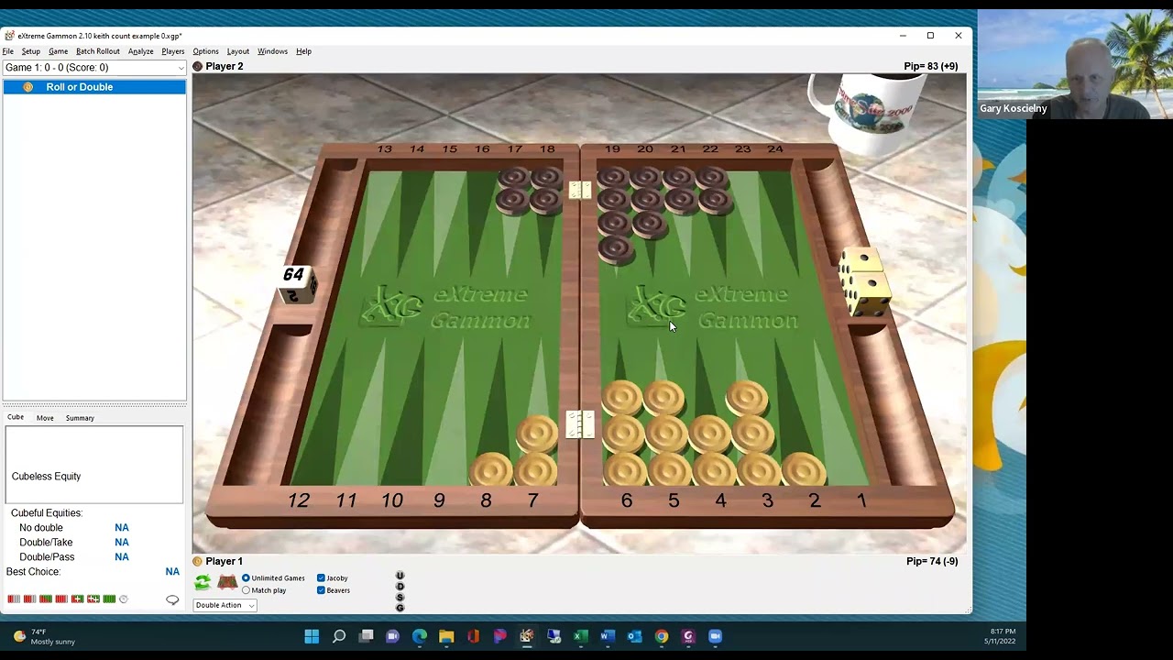Click the single-plus analysis level icon
This screenshot has height=660, width=1173.
click(77, 599)
